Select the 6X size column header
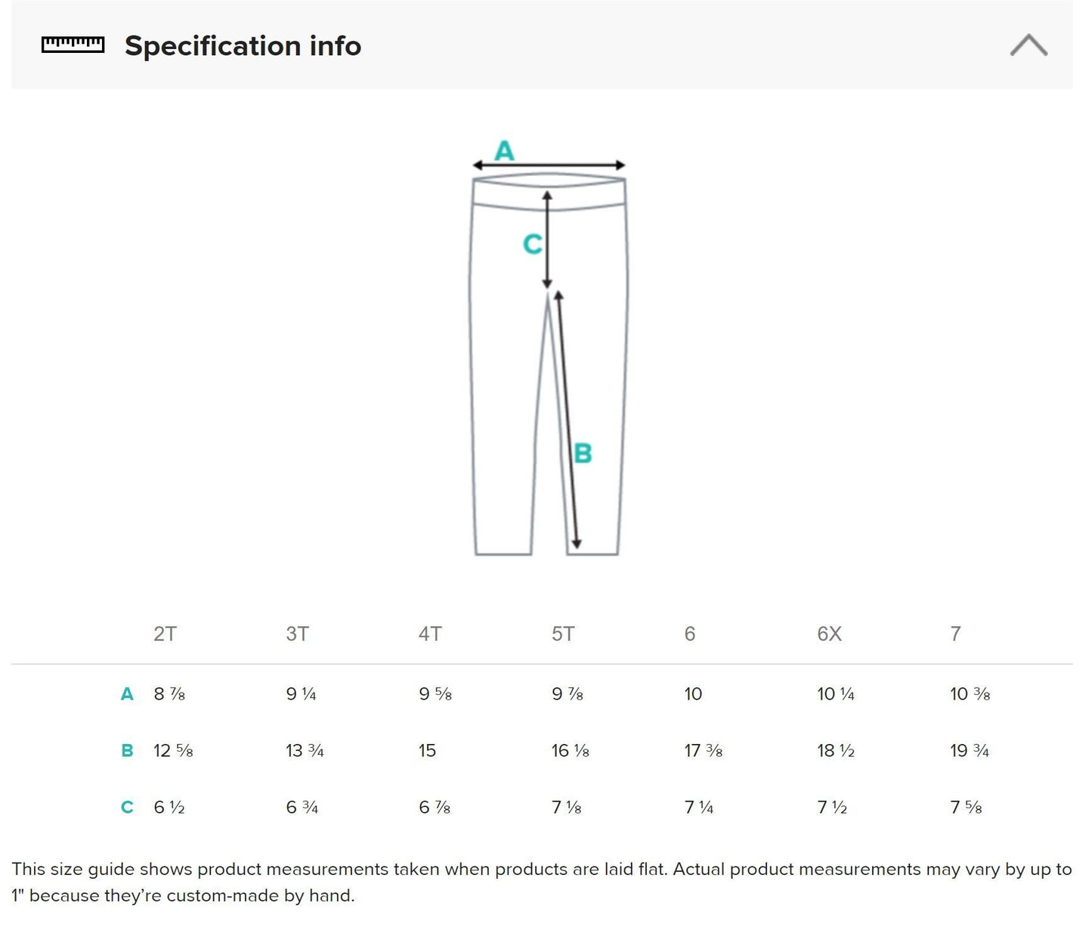The height and width of the screenshot is (936, 1092). (829, 634)
